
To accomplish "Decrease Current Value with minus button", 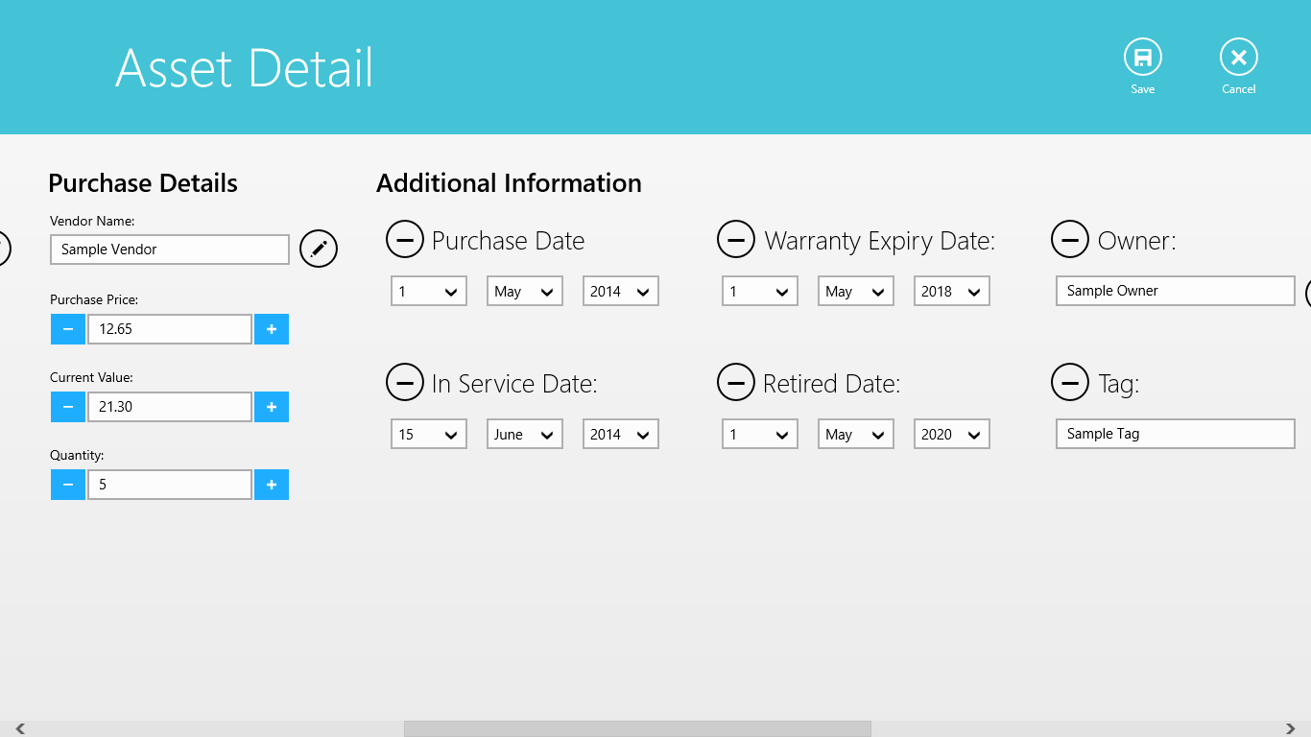I will 67,407.
